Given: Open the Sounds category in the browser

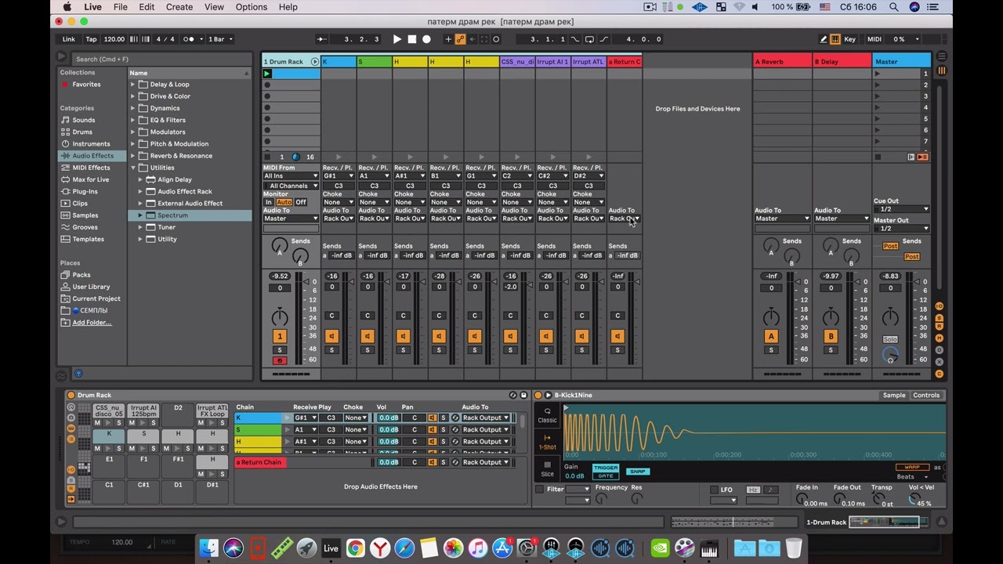Looking at the screenshot, I should [84, 120].
